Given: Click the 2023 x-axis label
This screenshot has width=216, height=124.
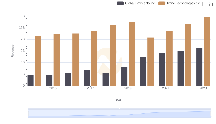Looking at the screenshot, I should [x=203, y=88].
